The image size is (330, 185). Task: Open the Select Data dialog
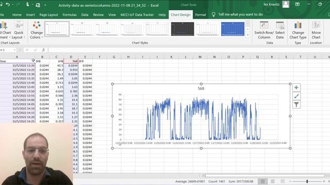(279, 30)
